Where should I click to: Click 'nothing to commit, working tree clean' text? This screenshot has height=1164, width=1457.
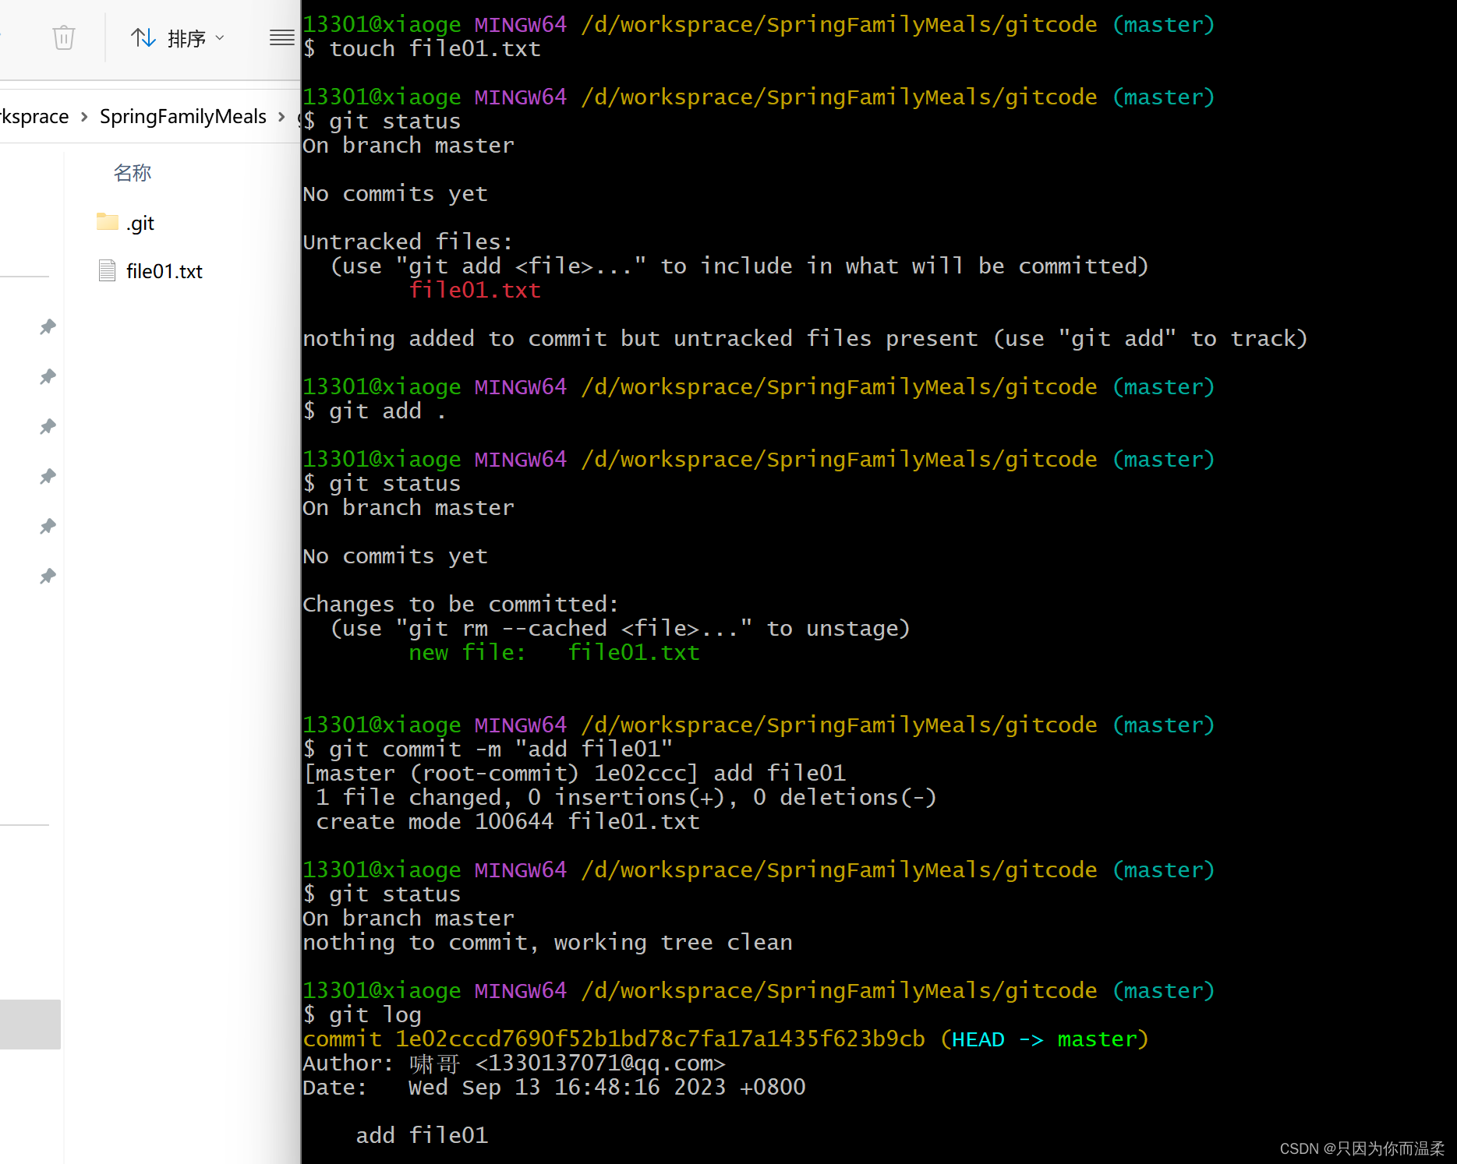(547, 943)
